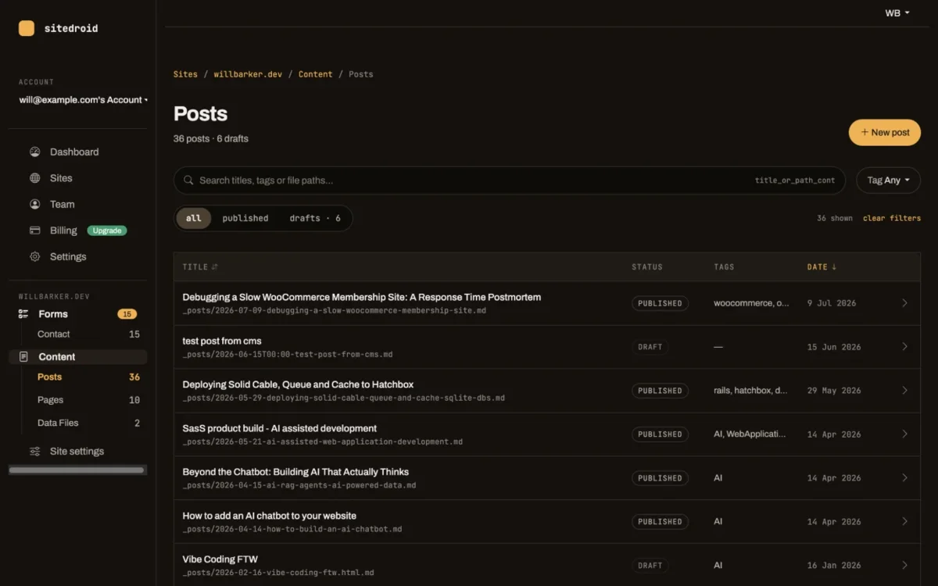Switch to the 'published' filter
Viewport: 938px width, 586px height.
pos(245,219)
